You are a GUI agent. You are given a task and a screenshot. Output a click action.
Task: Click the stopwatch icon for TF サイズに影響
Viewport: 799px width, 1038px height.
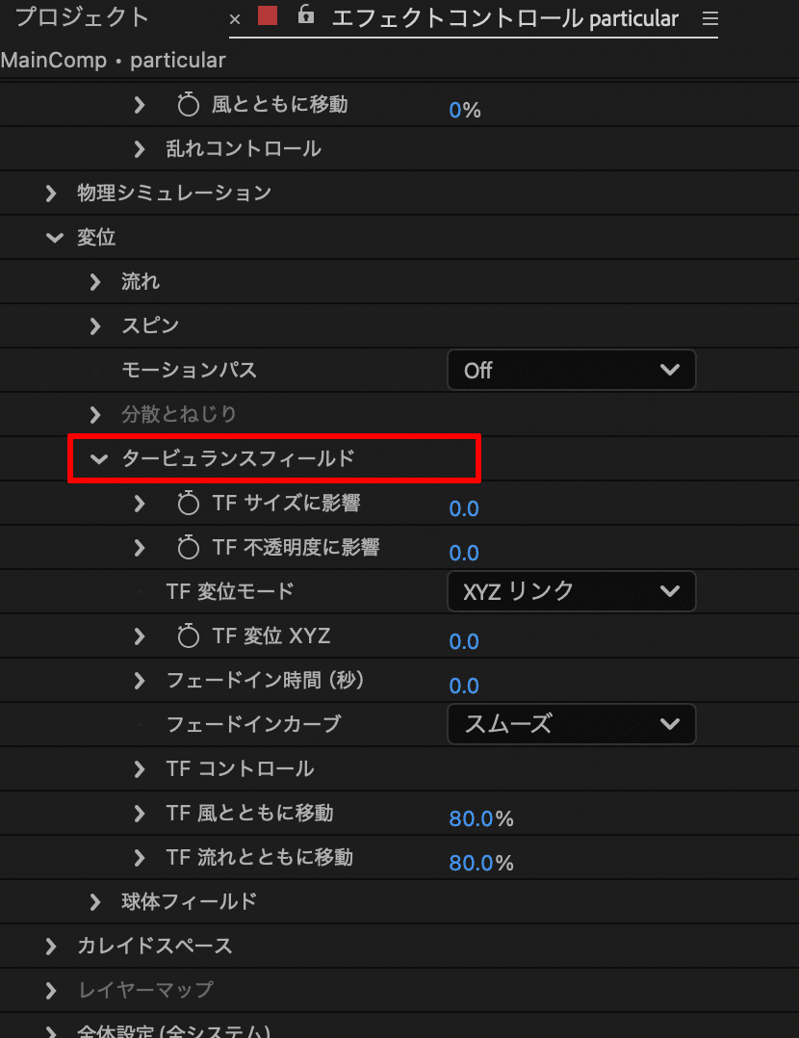(x=189, y=503)
